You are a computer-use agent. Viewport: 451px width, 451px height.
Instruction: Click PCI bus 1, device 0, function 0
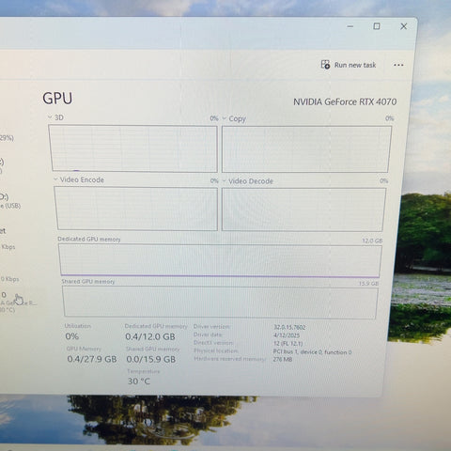(312, 352)
